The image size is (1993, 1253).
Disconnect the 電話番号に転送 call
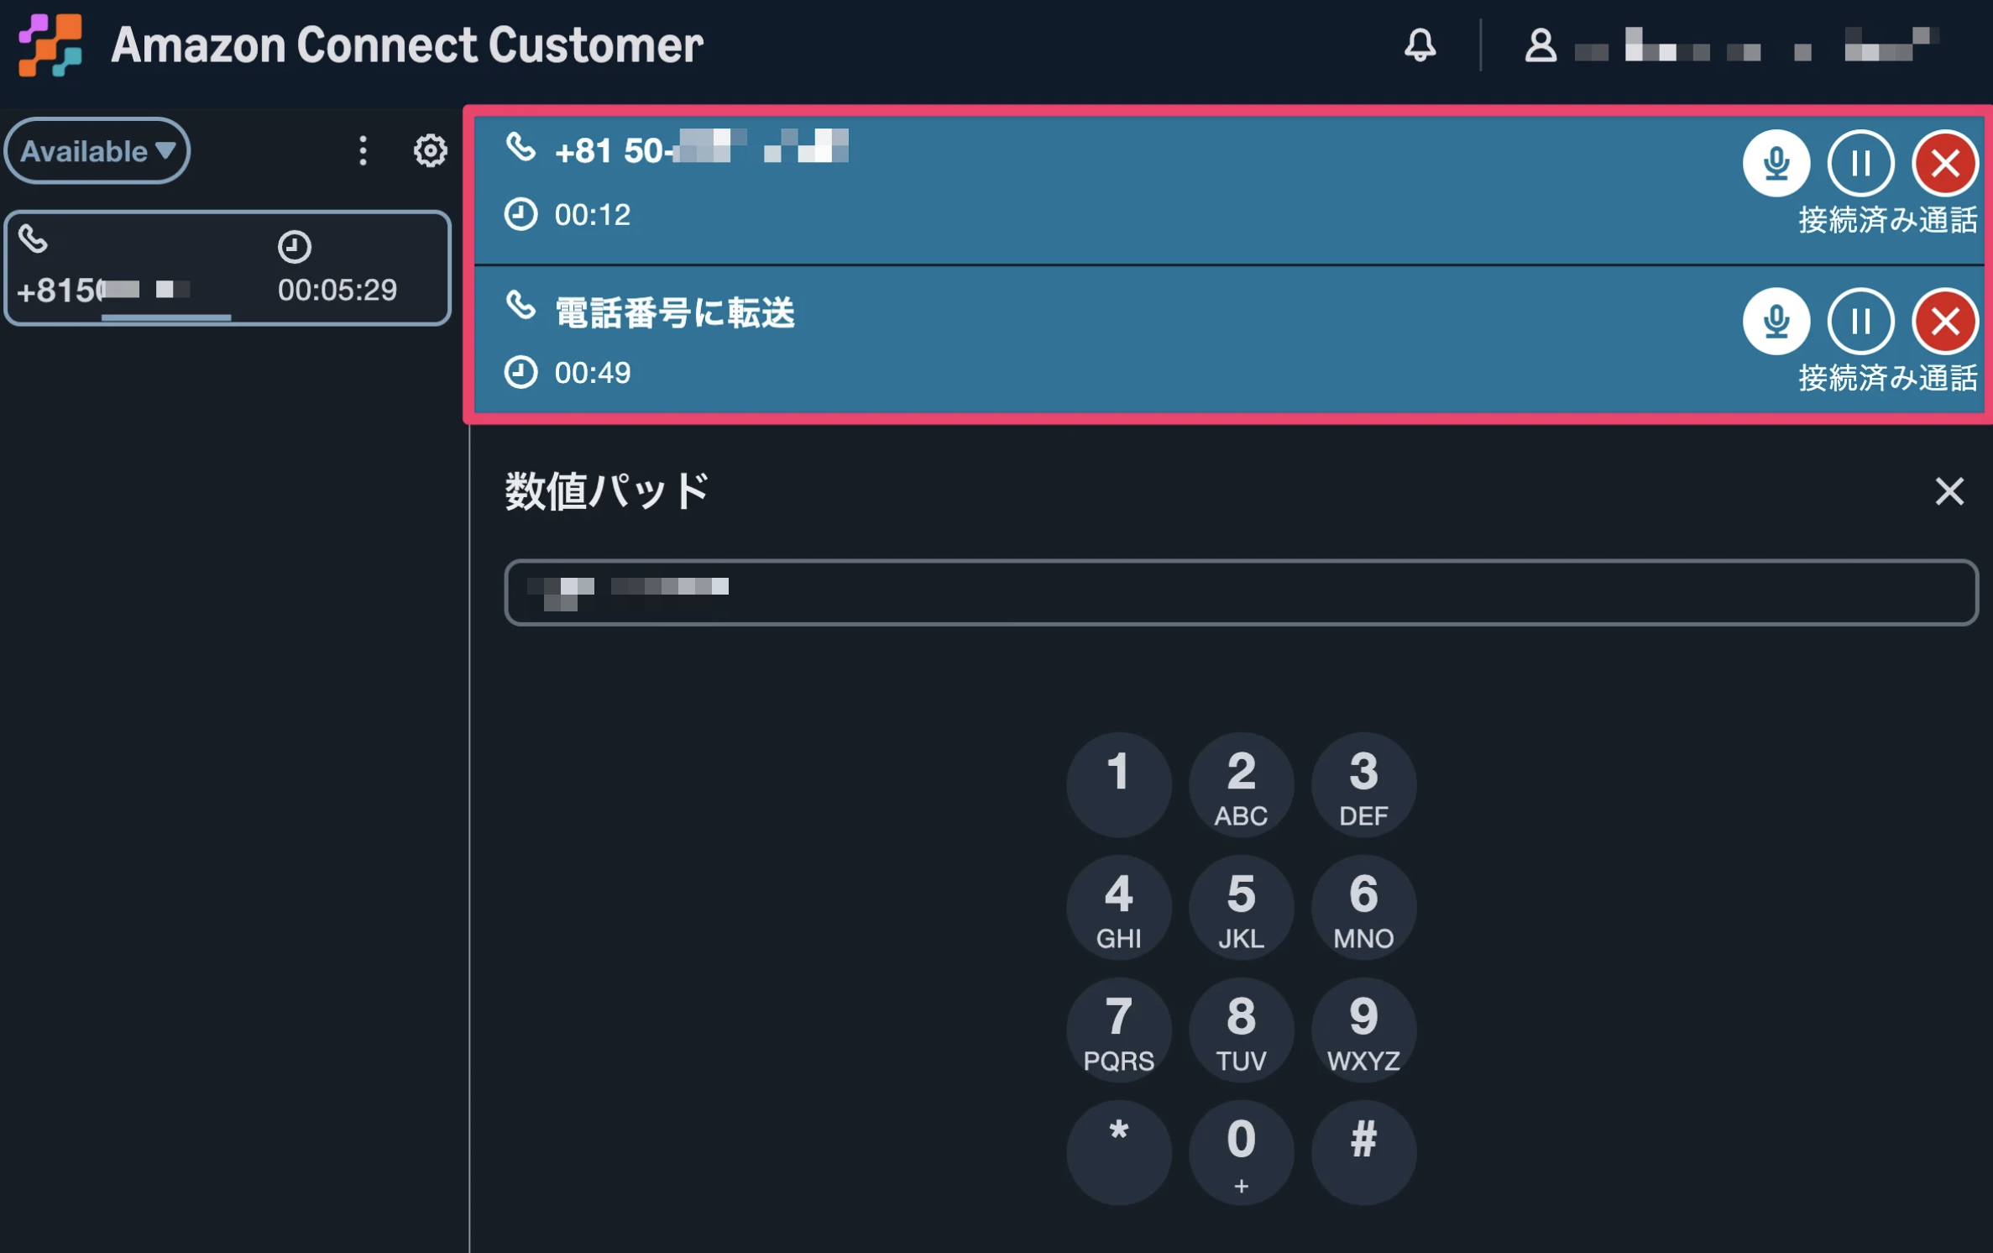pyautogui.click(x=1945, y=321)
